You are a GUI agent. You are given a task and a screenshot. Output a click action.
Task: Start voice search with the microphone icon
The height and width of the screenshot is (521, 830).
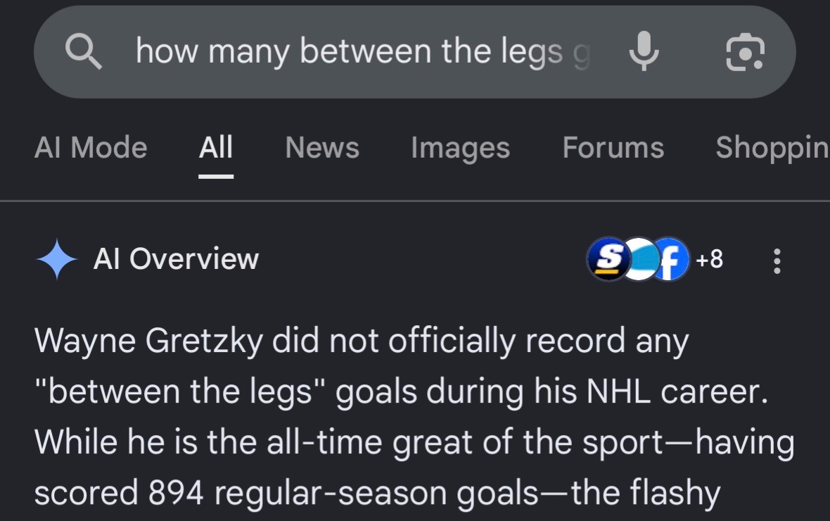pyautogui.click(x=644, y=51)
